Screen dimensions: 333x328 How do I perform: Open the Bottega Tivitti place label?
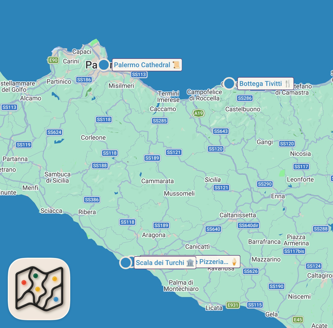[266, 84]
